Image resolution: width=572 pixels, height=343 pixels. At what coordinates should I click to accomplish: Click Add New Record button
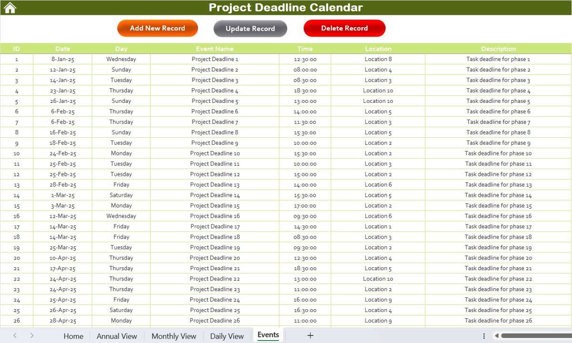tap(157, 28)
